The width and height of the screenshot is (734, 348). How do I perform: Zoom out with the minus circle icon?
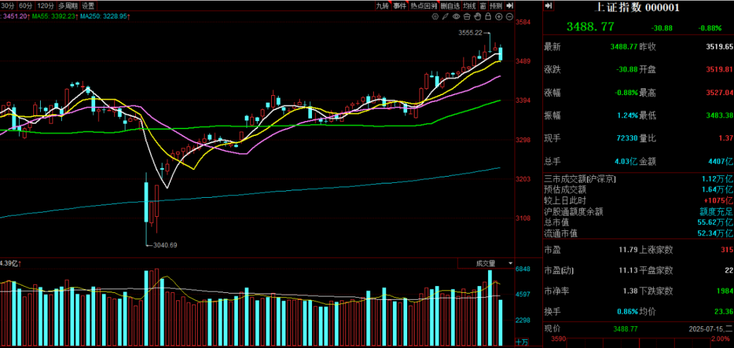(x=509, y=16)
